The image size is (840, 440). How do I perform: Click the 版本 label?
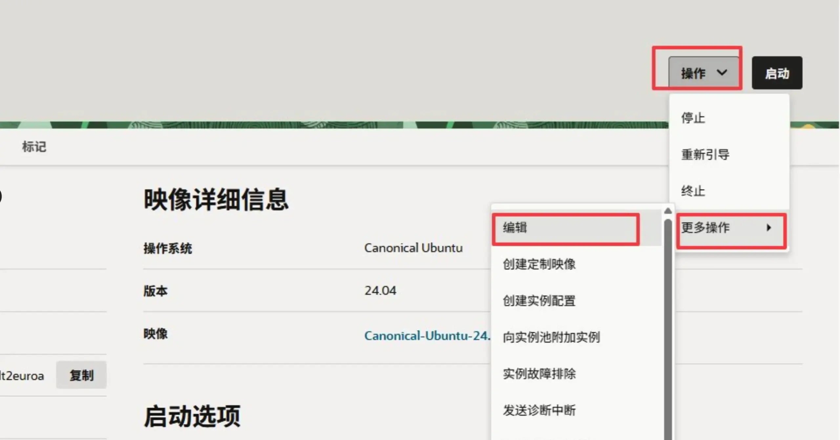pyautogui.click(x=156, y=291)
